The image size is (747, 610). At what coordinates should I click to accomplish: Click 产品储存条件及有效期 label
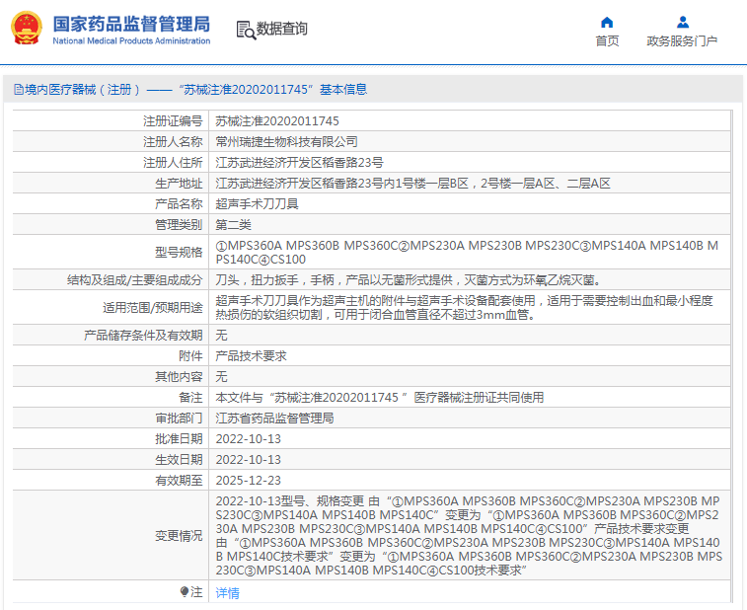(143, 335)
